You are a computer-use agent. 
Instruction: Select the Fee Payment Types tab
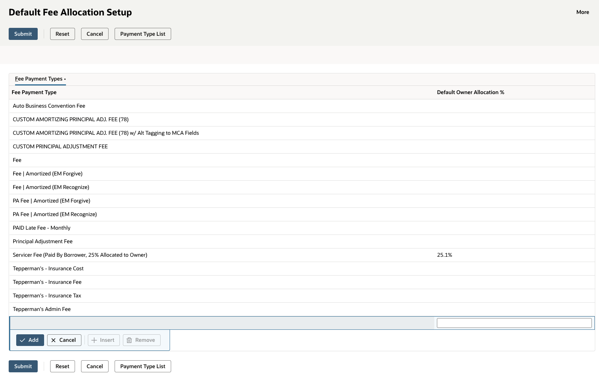click(40, 79)
